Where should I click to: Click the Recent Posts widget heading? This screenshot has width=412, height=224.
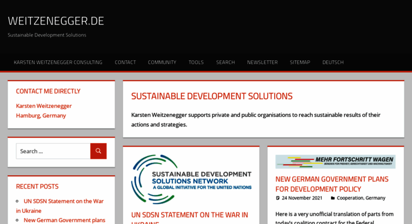click(37, 186)
